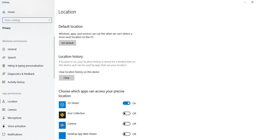Go to Diagnostics & feedback section
Screen dimensions: 259x140
coord(21,74)
